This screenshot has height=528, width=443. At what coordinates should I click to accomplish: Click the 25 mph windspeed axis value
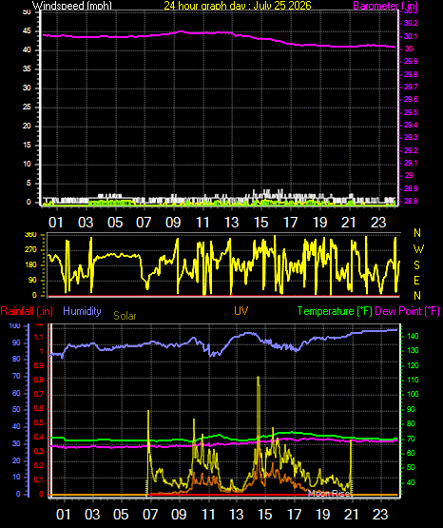(27, 108)
